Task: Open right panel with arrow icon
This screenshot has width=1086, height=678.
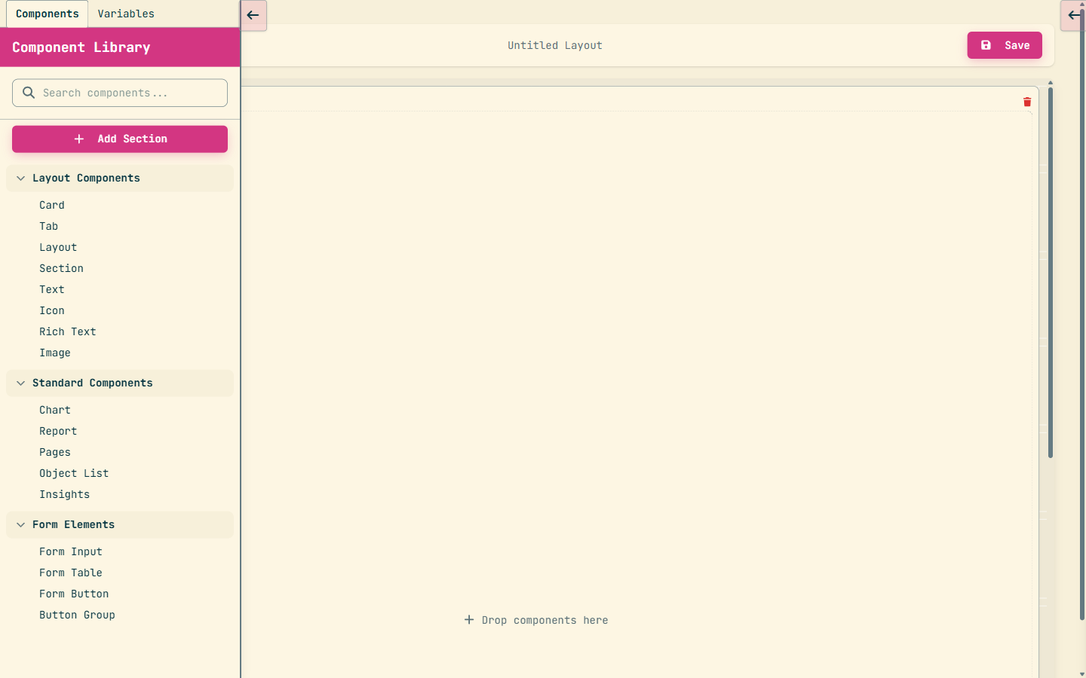Action: (x=1072, y=15)
